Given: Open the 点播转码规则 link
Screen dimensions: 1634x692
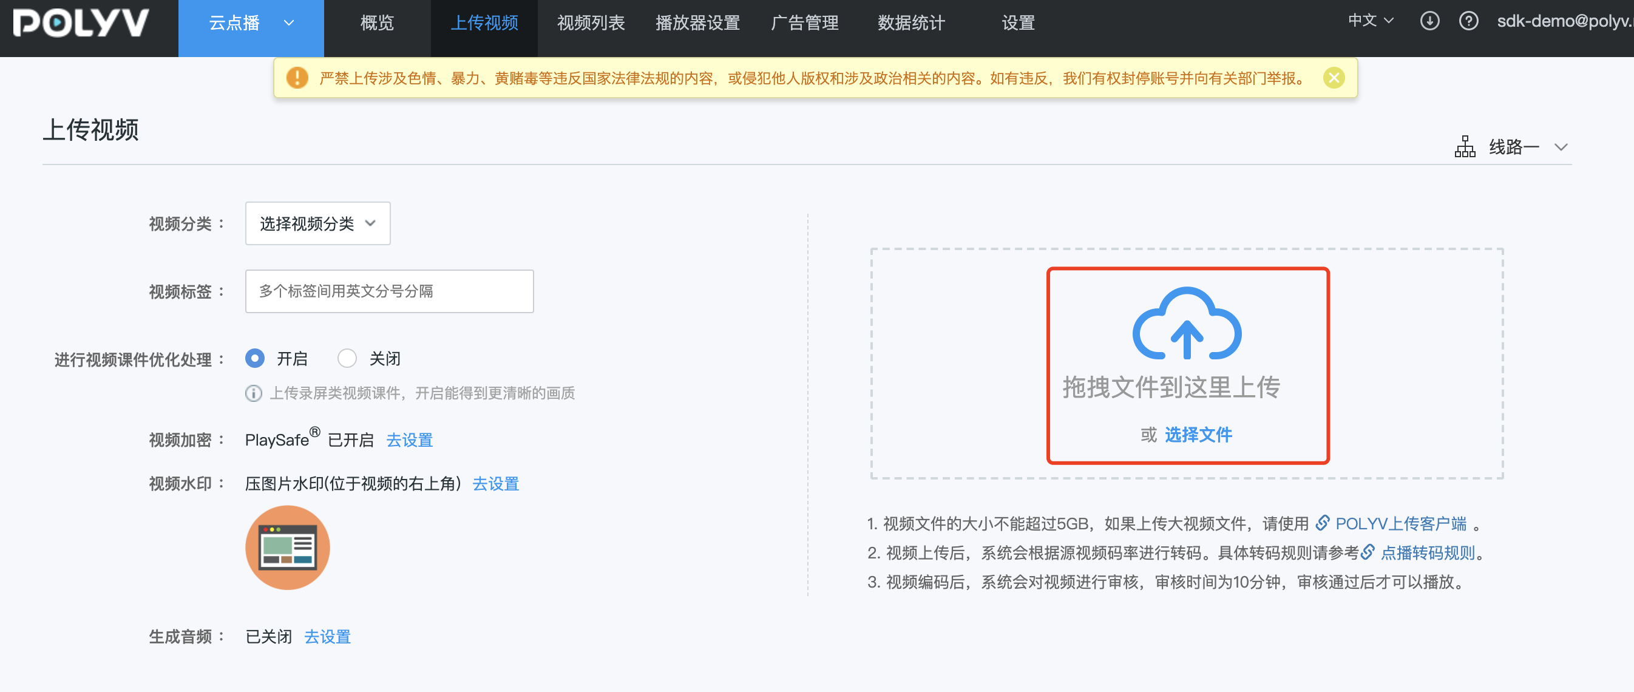Looking at the screenshot, I should (1428, 552).
